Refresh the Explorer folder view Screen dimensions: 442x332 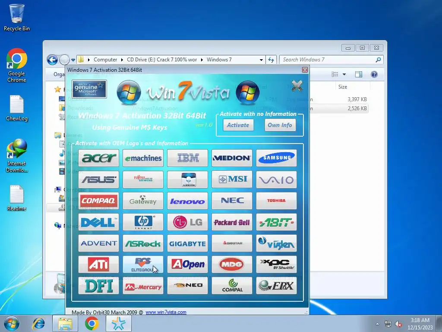271,60
